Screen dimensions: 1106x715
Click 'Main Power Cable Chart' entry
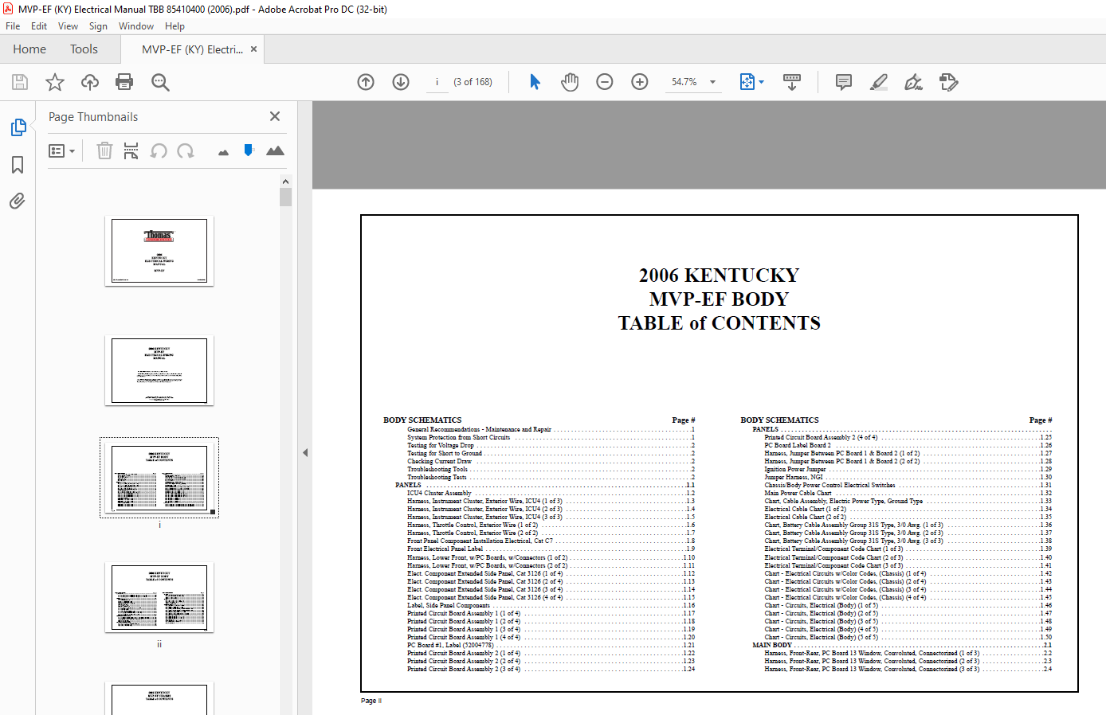pyautogui.click(x=798, y=493)
